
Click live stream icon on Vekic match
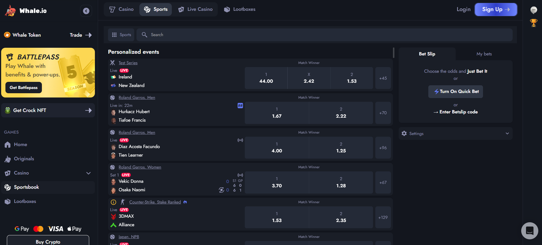pos(240,175)
